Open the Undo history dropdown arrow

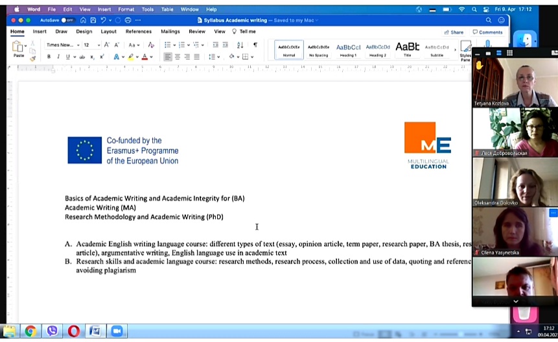(110, 20)
